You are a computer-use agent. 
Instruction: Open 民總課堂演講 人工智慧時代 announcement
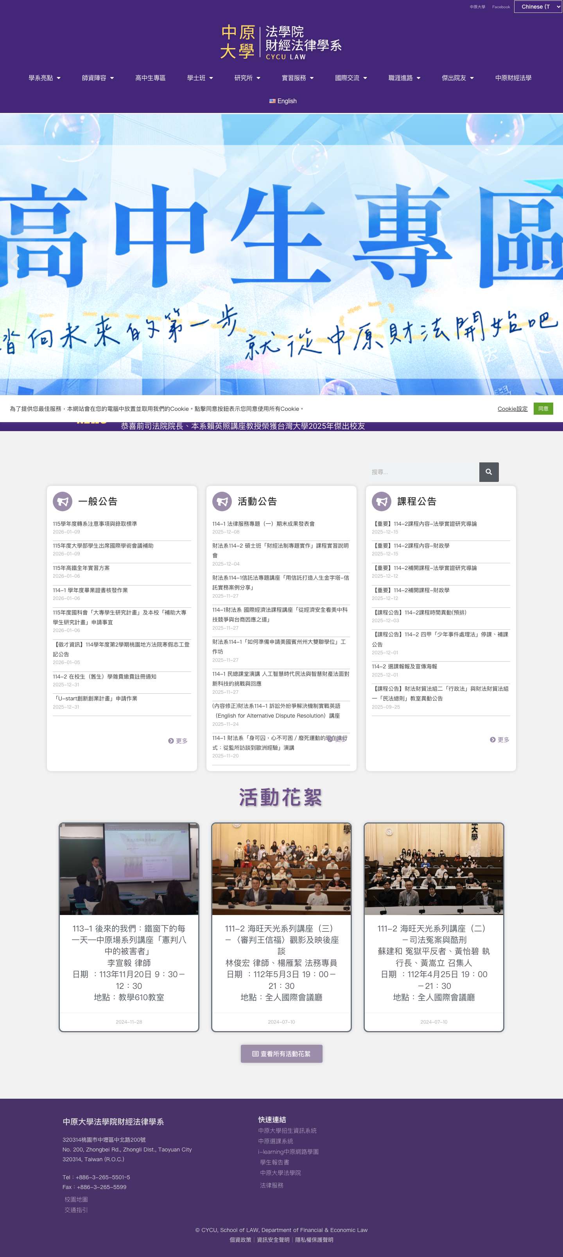[281, 679]
